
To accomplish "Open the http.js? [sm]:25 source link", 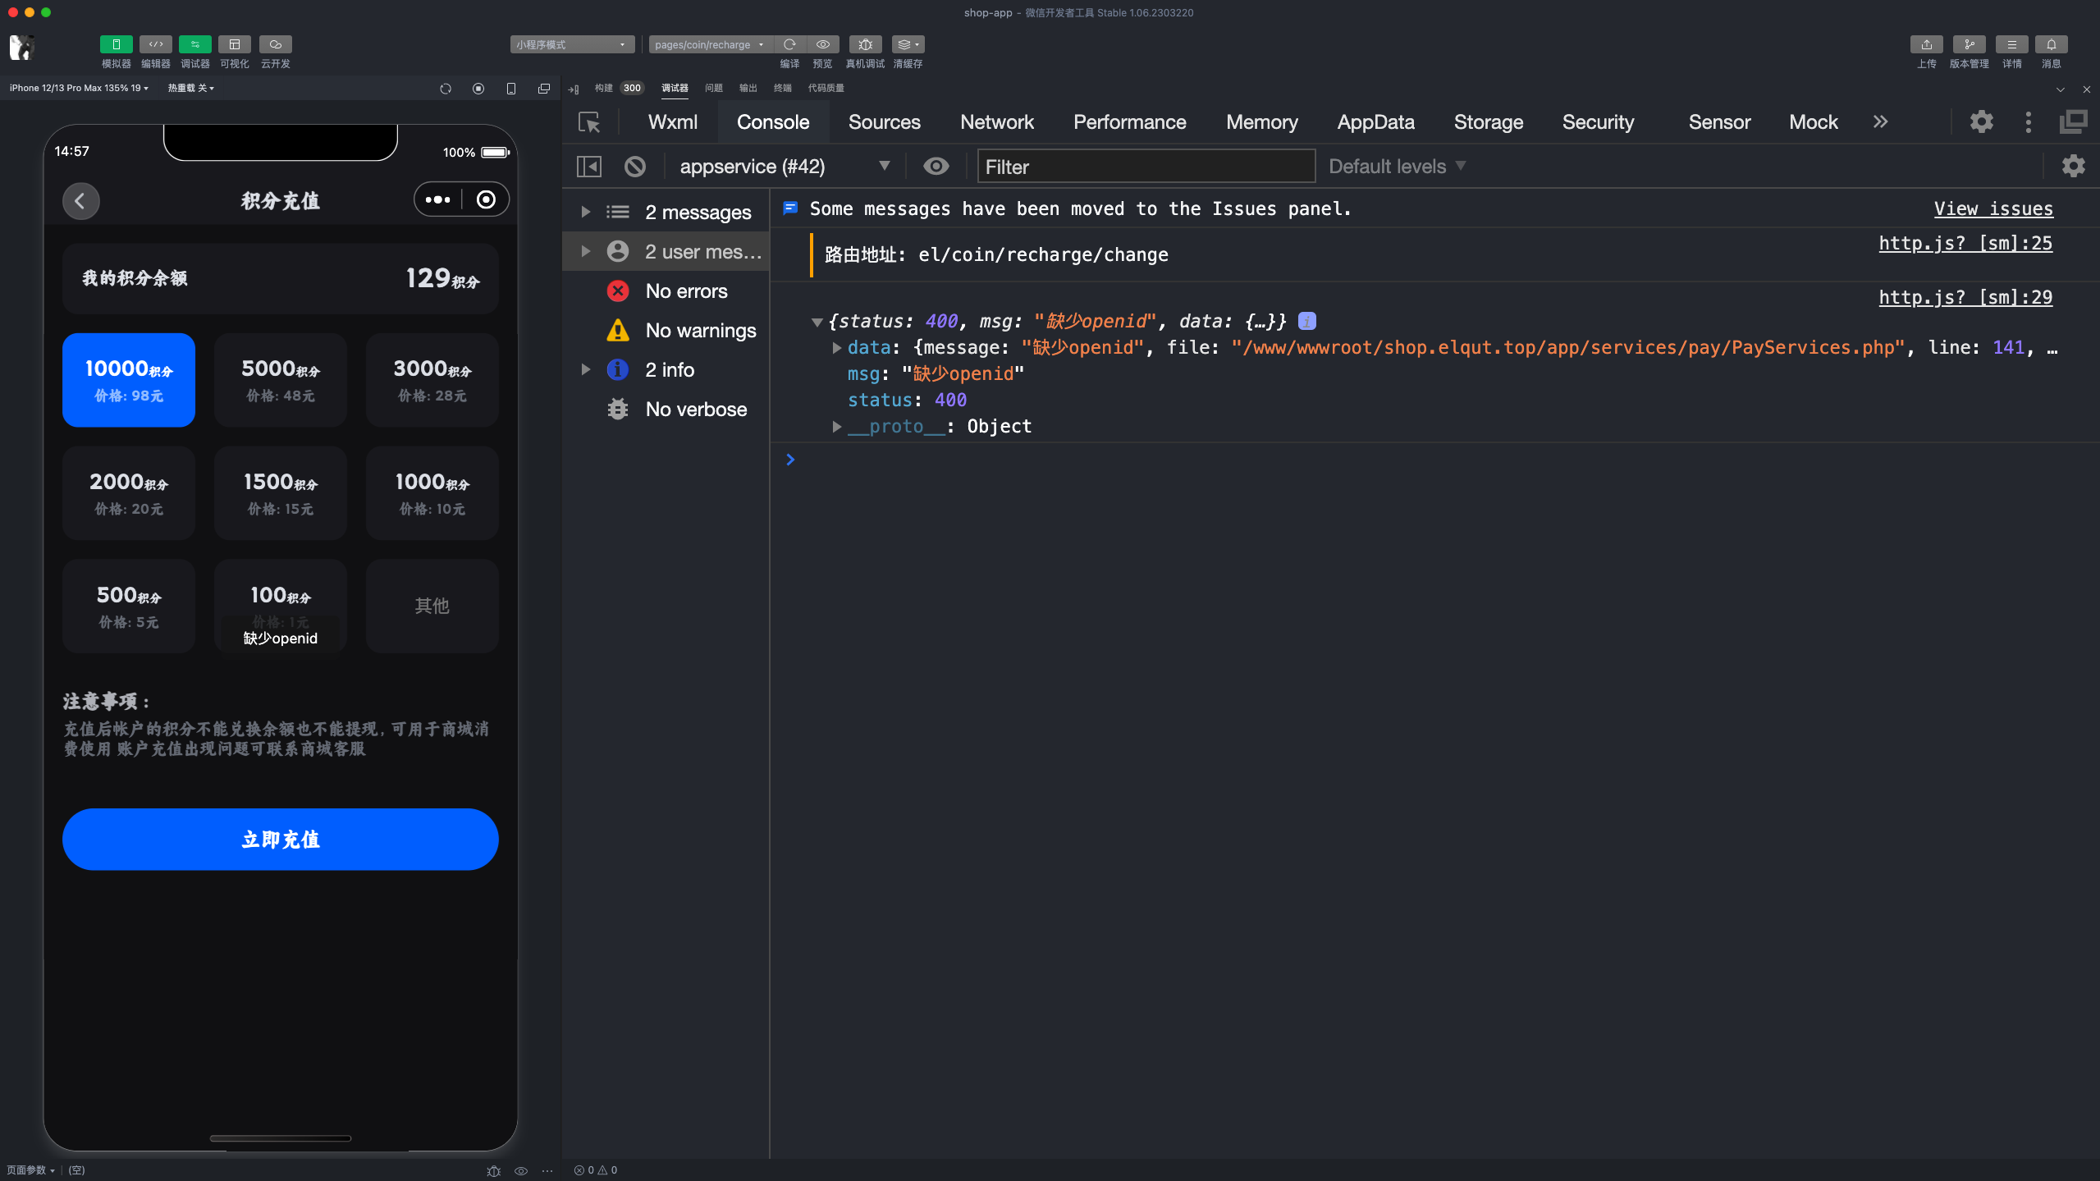I will click(x=1965, y=243).
